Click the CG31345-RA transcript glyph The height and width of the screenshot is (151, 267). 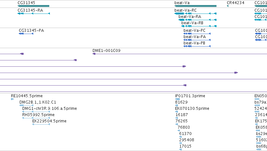[x=34, y=14]
